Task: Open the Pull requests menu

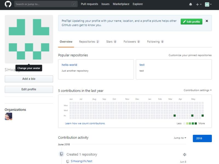Action: point(90,4)
